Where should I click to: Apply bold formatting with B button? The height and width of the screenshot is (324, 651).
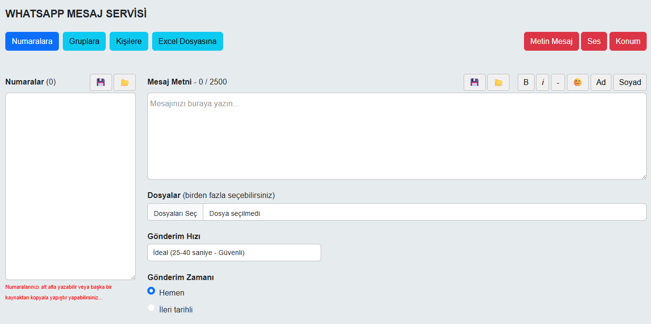coord(526,83)
